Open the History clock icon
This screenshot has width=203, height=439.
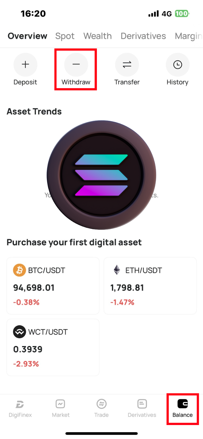pyautogui.click(x=177, y=64)
